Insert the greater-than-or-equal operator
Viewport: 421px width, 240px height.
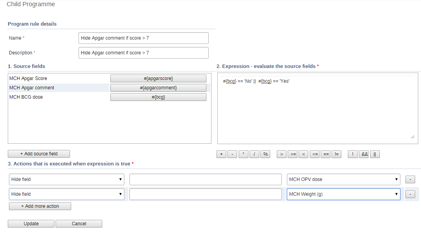[x=292, y=154]
